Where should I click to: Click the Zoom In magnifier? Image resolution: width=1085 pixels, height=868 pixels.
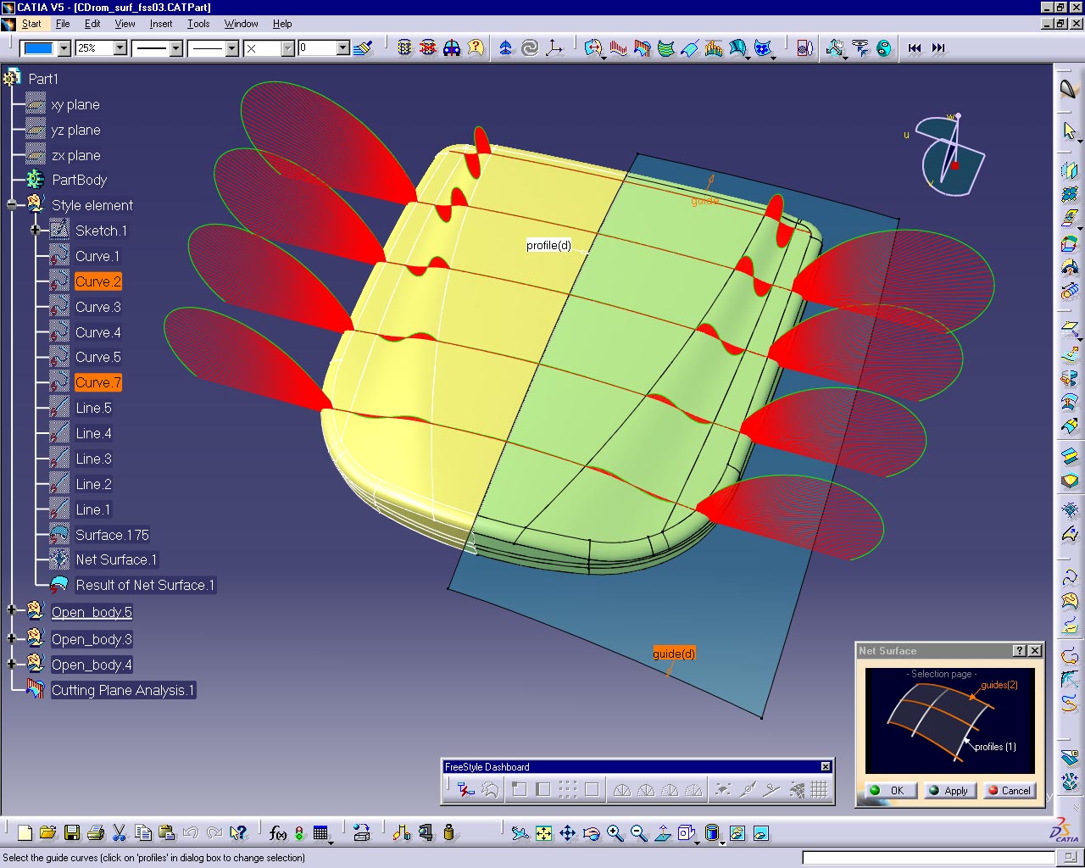tap(615, 833)
